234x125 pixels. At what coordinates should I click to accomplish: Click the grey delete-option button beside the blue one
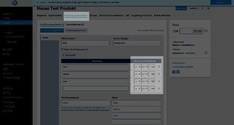(76, 30)
